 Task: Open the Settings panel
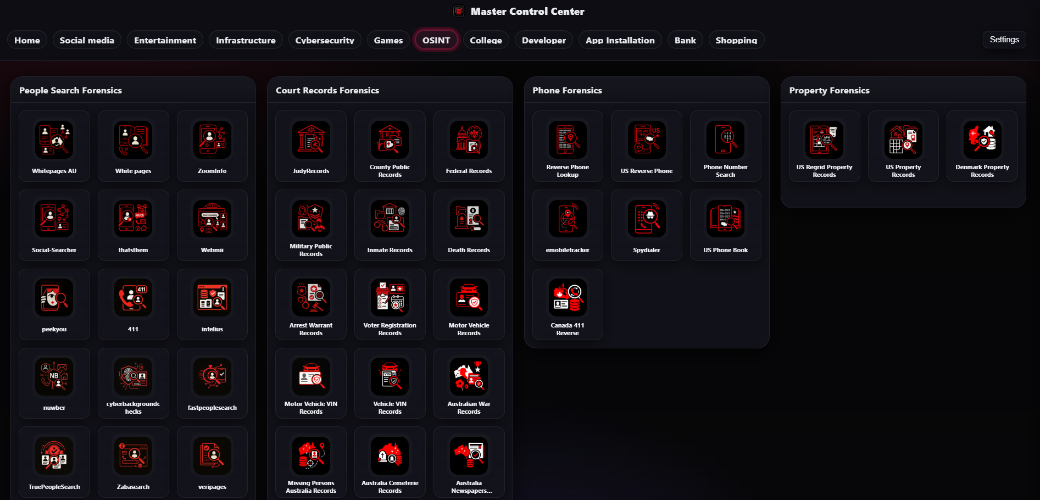point(1004,39)
